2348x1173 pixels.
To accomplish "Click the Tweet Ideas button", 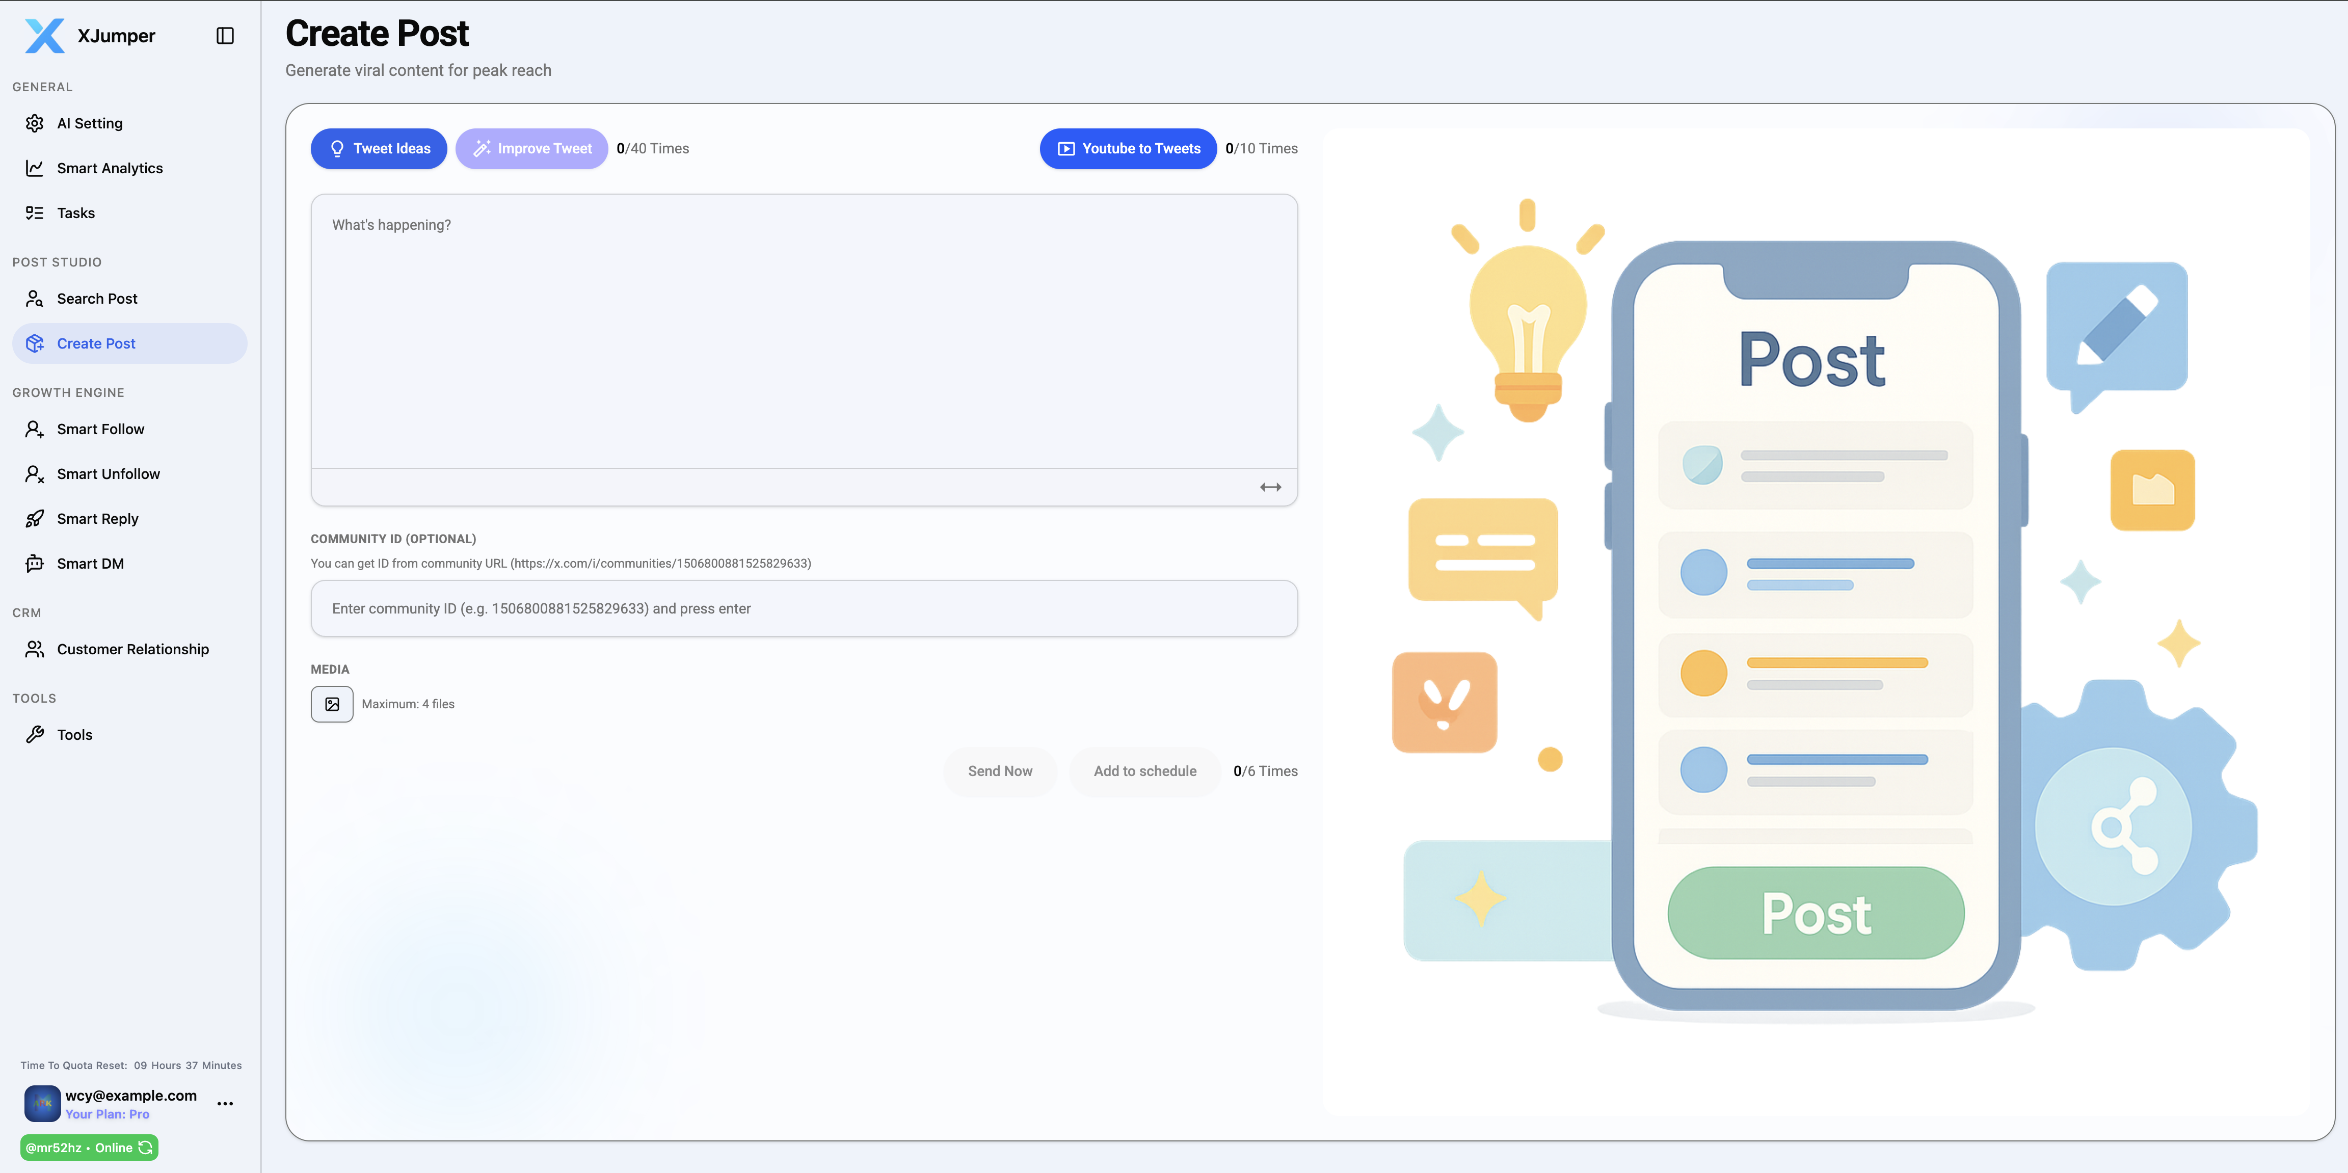I will point(378,149).
